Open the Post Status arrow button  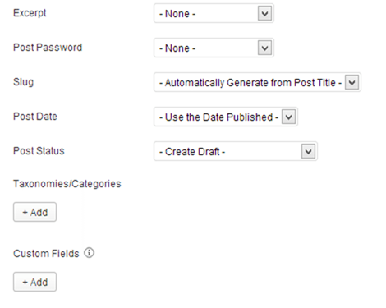point(308,151)
